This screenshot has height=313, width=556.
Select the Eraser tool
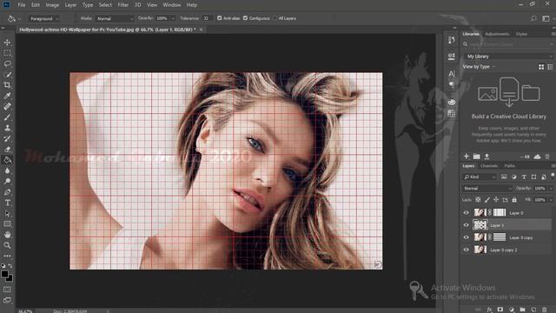coord(7,150)
